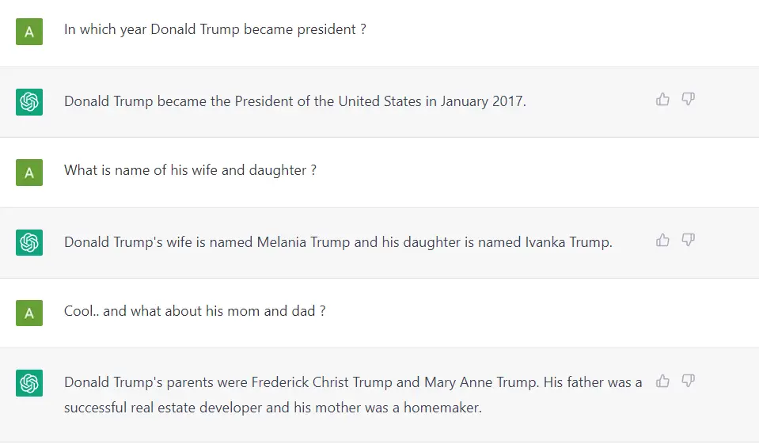Click ChatGPT logo beside the wife and daughter reply

29,242
